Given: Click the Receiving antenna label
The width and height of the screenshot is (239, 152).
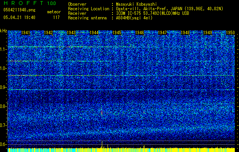Looking at the screenshot, I should coord(87,18).
